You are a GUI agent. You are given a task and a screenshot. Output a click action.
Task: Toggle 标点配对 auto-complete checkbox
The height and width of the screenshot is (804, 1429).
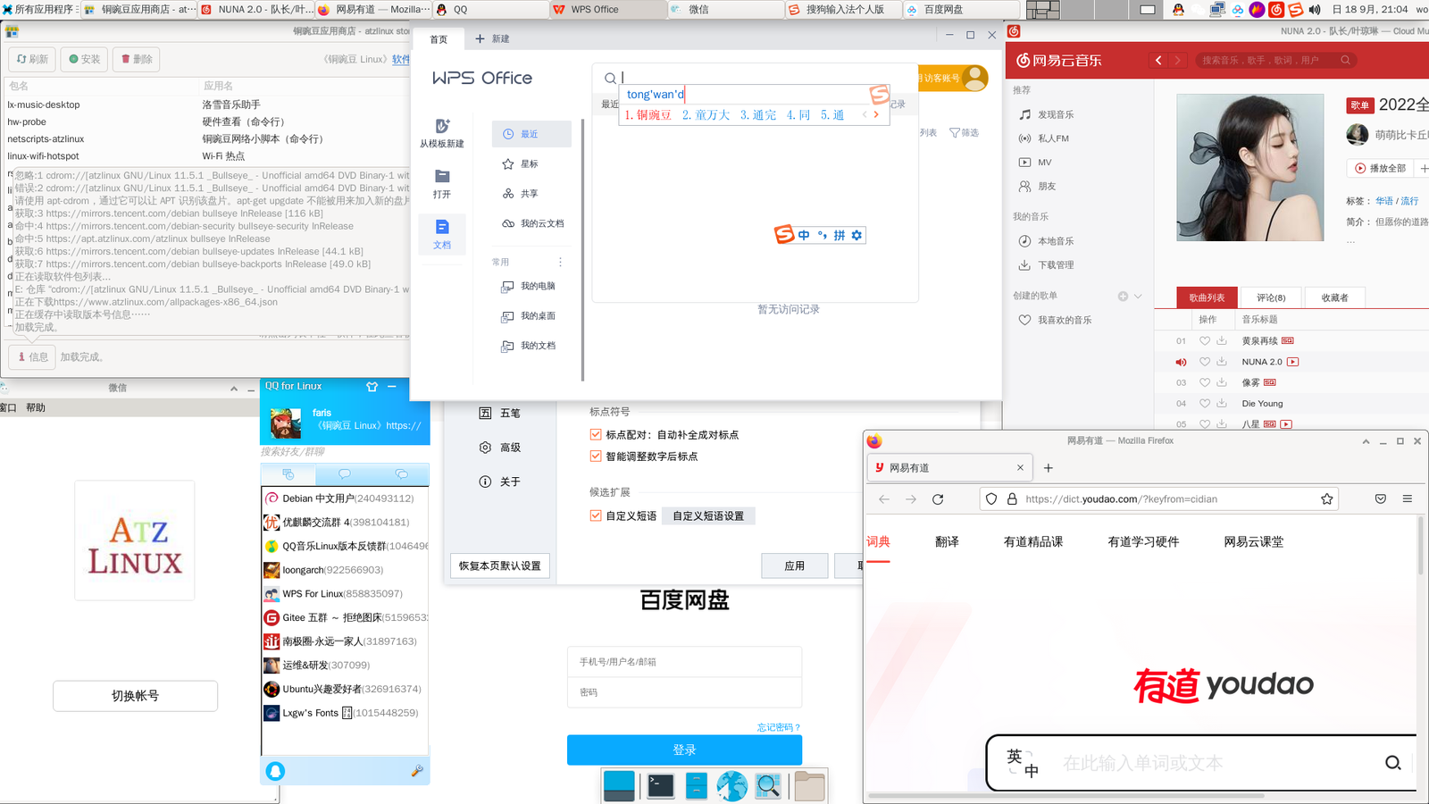[x=596, y=435]
